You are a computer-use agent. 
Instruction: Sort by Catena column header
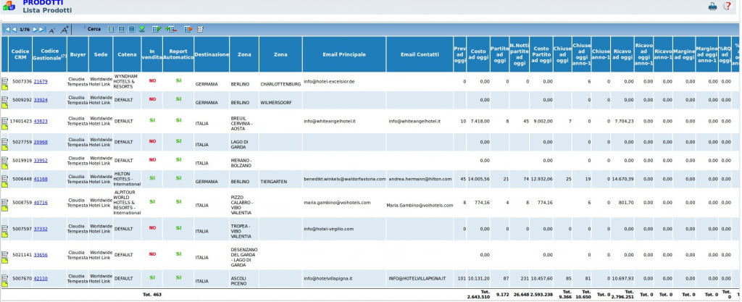pos(128,54)
